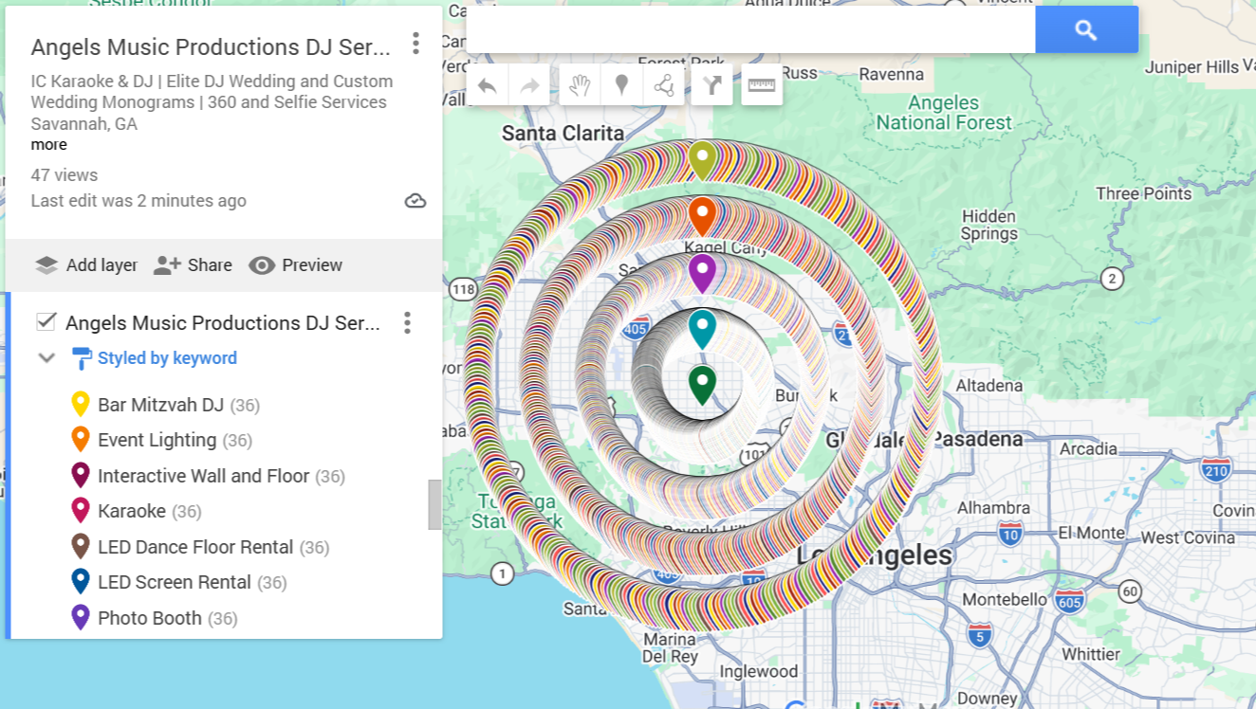The width and height of the screenshot is (1256, 709).
Task: Select the Draw a line tool
Action: pyautogui.click(x=663, y=84)
